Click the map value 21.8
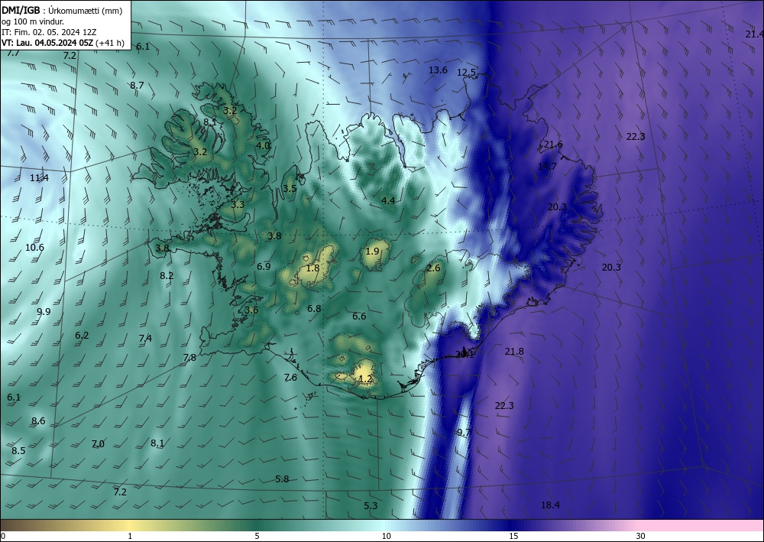764x542 pixels. (x=514, y=352)
